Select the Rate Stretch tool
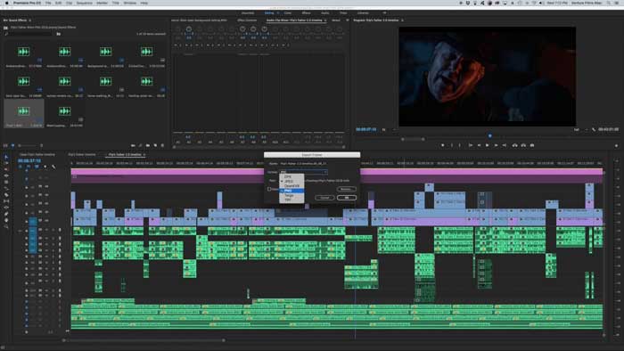 point(6,189)
